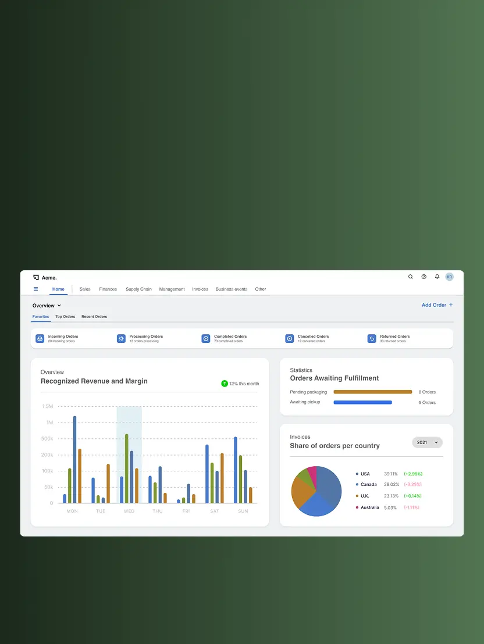Click the 'Orders Awaiting Fulfillment' heading
The height and width of the screenshot is (644, 484).
point(334,378)
